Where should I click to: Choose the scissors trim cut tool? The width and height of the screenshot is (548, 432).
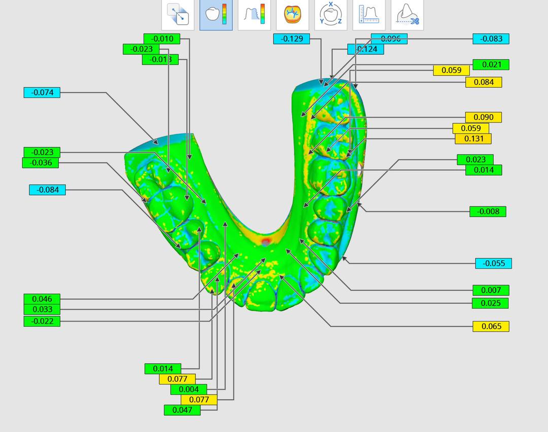(407, 15)
